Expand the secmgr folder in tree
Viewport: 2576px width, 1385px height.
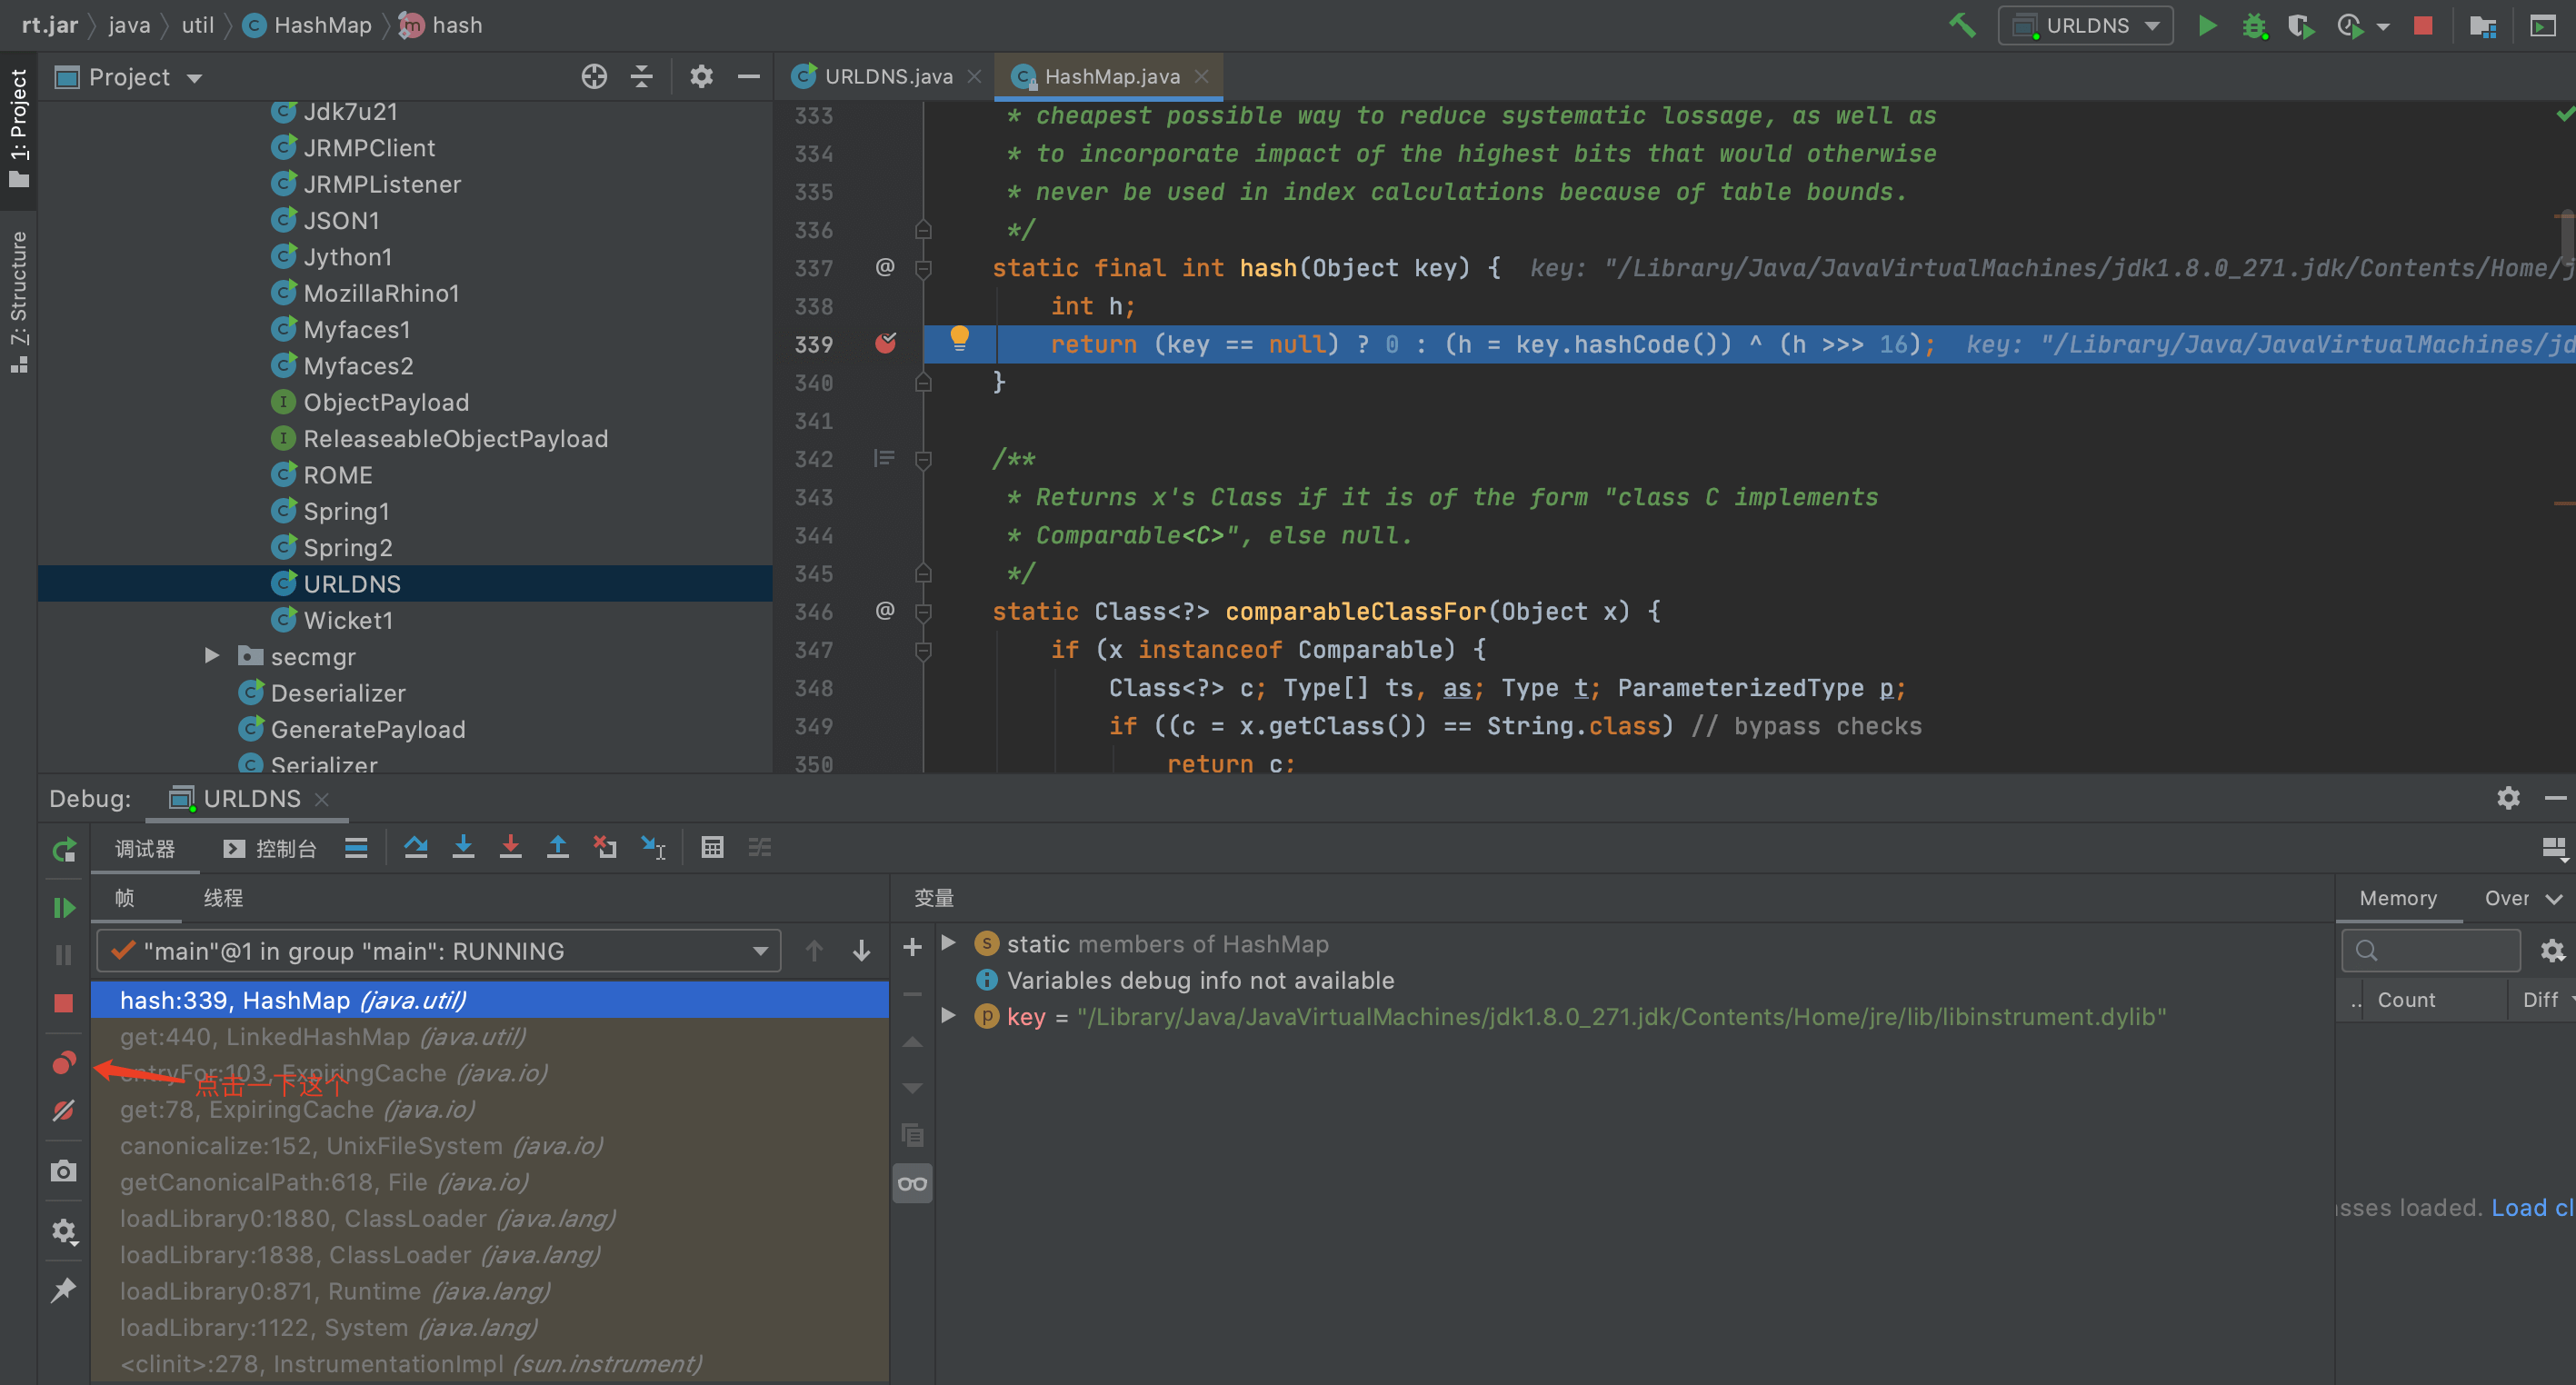pos(212,656)
